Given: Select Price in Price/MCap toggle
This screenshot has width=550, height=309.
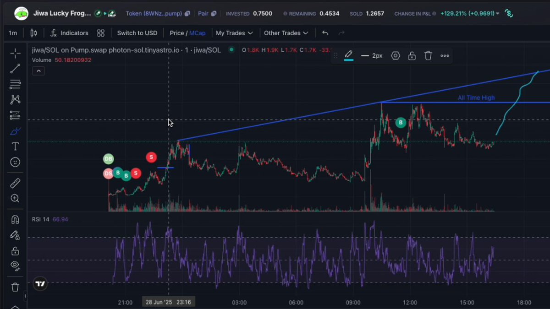Looking at the screenshot, I should [x=176, y=33].
